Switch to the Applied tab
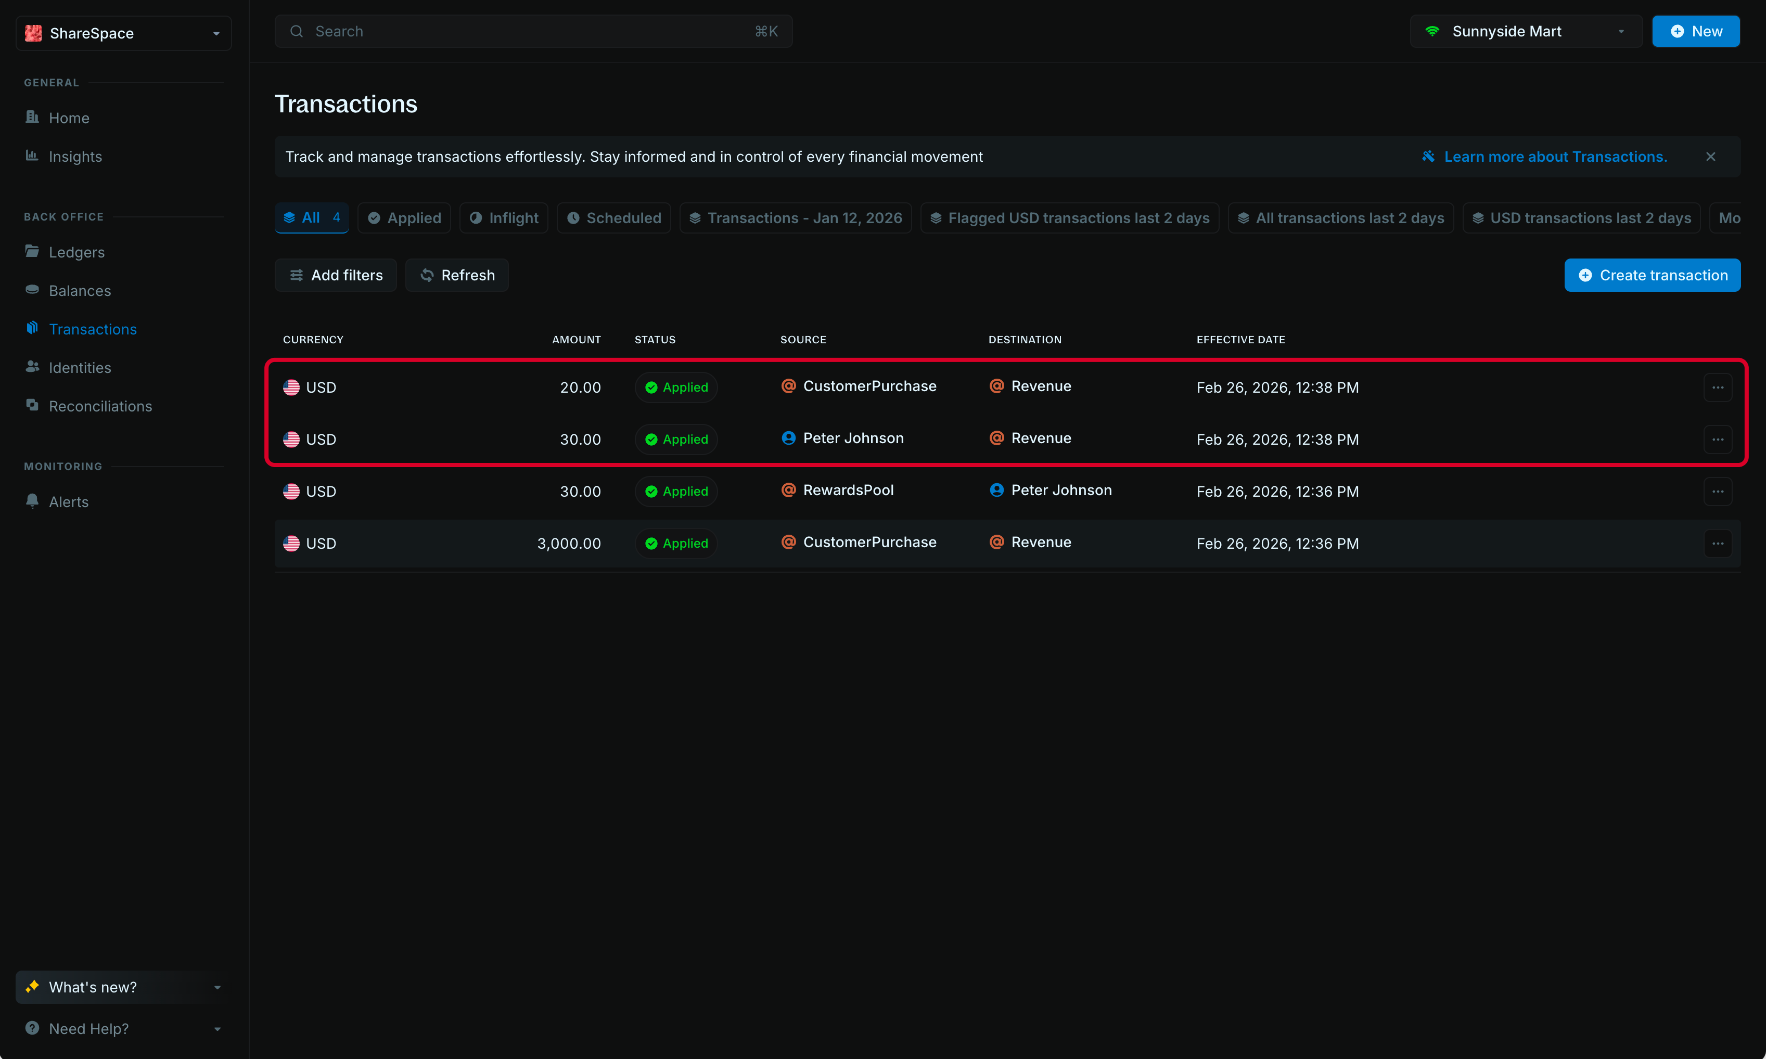 (x=404, y=217)
